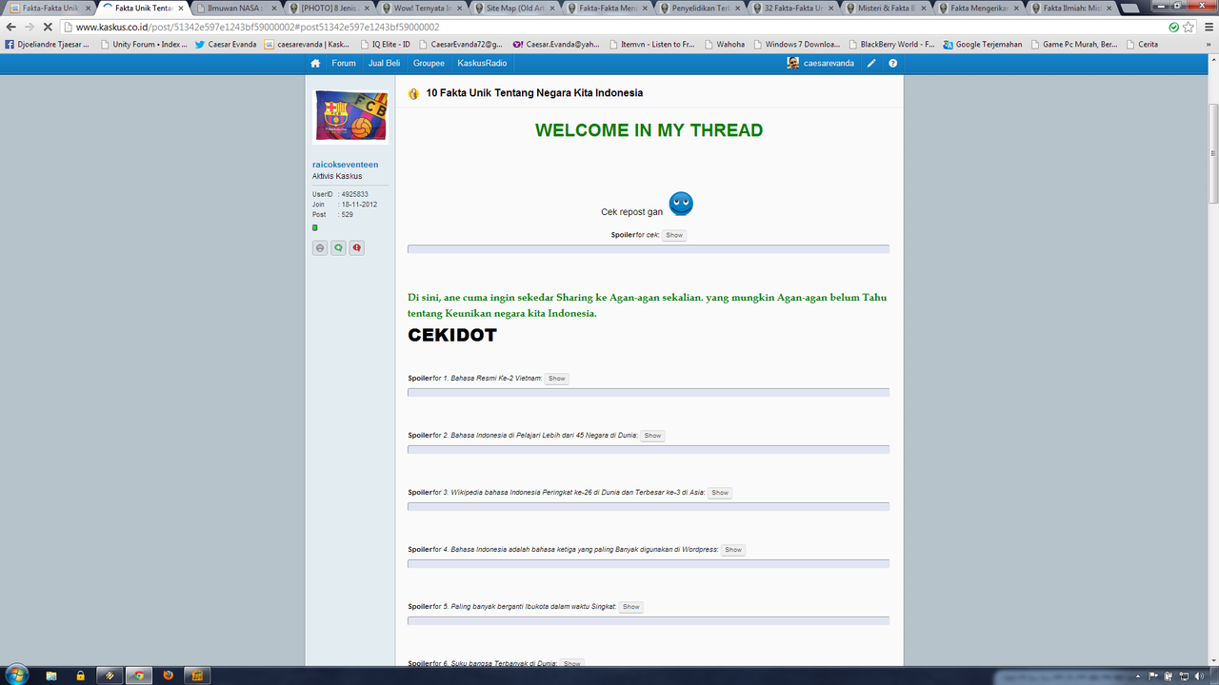Stop loading the page button
This screenshot has height=685, width=1219.
point(50,27)
